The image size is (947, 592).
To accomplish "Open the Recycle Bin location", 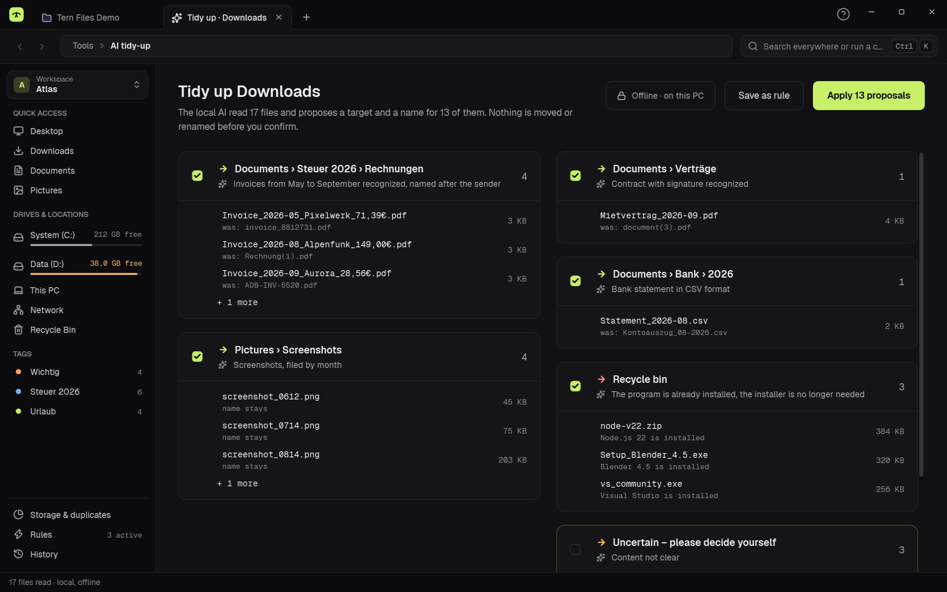I will [78, 330].
